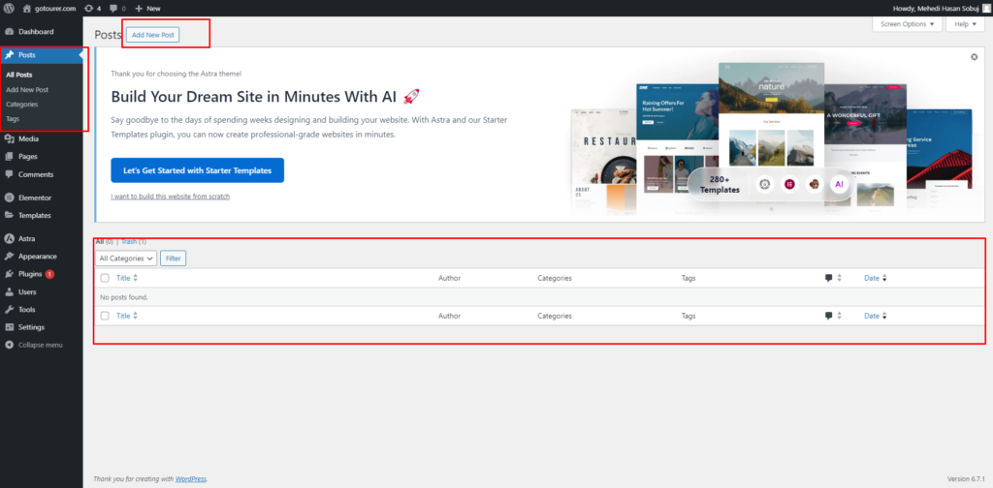This screenshot has height=488, width=993.
Task: Click the Comments sidebar icon
Action: [x=9, y=174]
